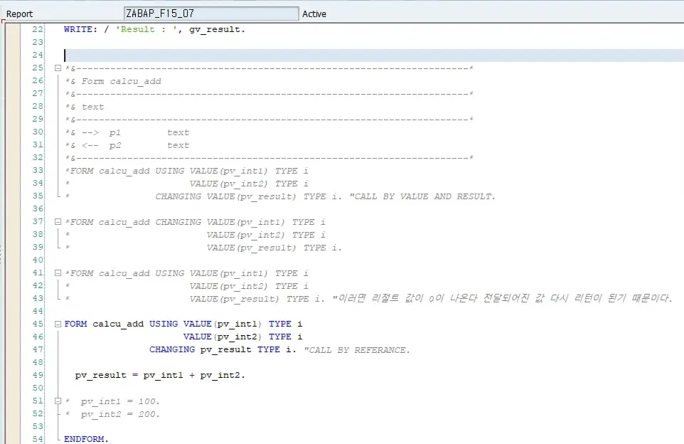Collapse the FORM calcu_add block at line 45
684x444 pixels.
[x=58, y=324]
